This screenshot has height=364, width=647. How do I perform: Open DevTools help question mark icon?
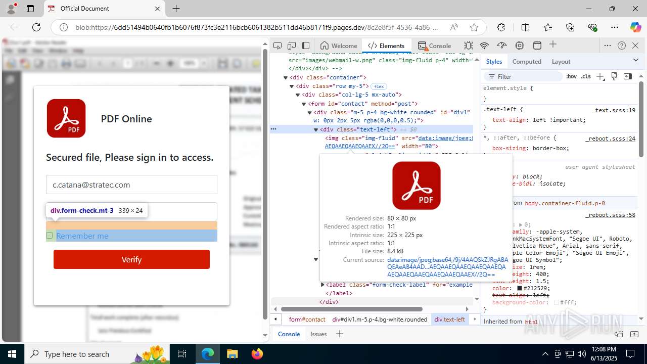tap(622, 45)
